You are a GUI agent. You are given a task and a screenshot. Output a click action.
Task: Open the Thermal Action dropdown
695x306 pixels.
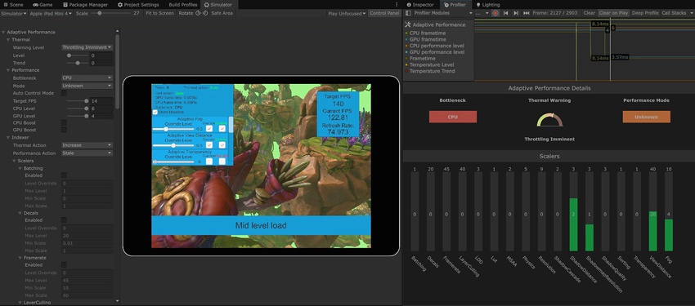coord(87,145)
